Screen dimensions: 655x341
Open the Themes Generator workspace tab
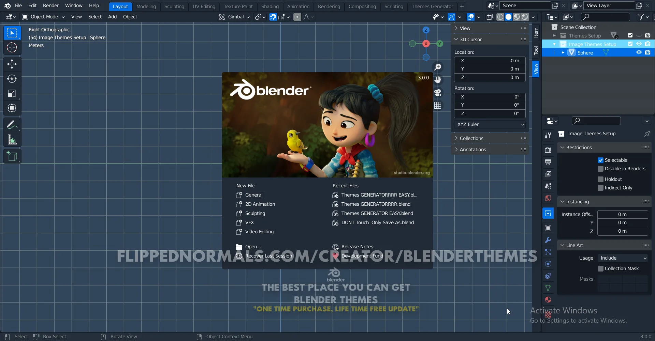click(x=432, y=6)
